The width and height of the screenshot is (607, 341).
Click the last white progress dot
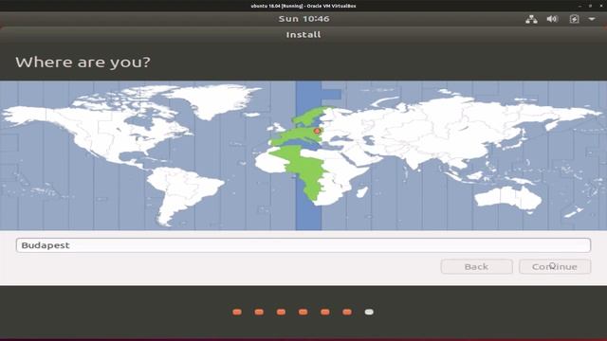[369, 312]
